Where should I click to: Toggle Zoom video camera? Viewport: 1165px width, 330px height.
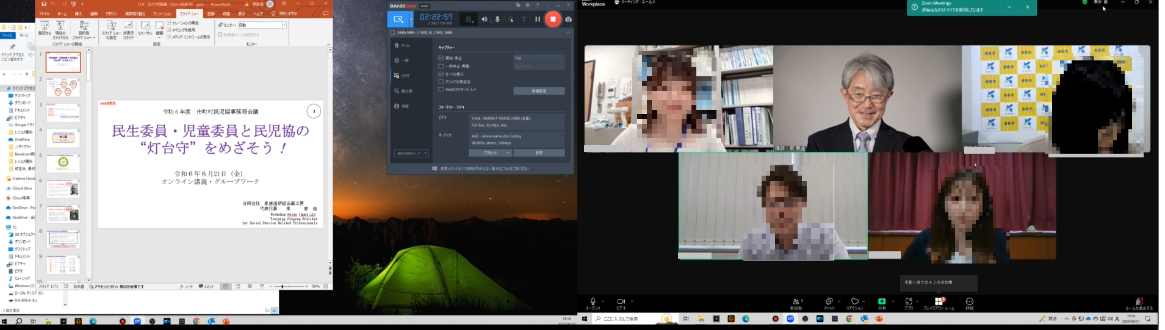point(621,304)
